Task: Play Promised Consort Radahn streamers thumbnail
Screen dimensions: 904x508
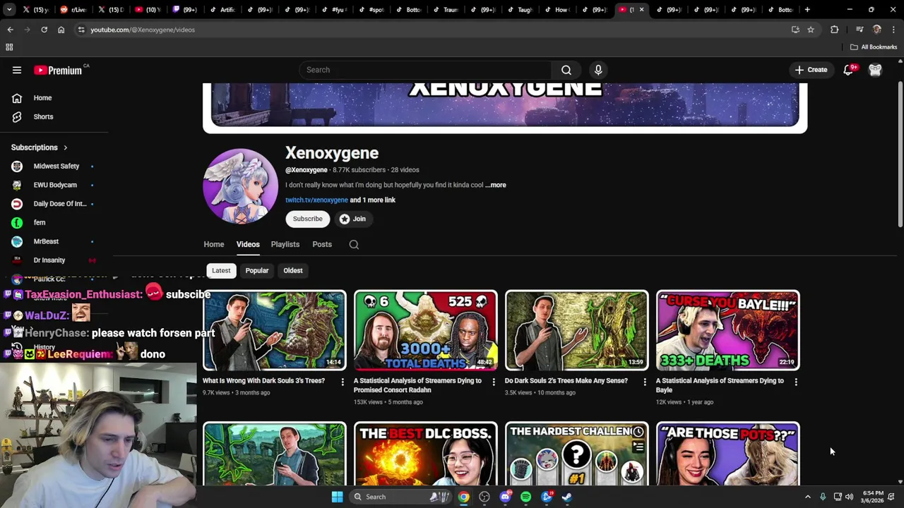Action: click(426, 330)
